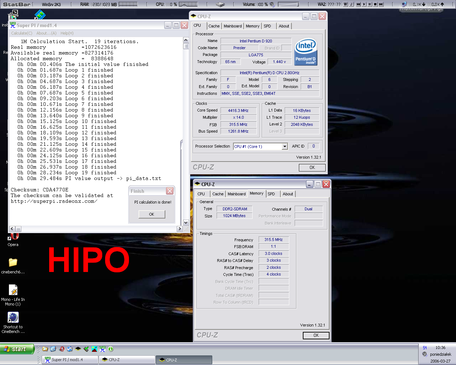
Task: Click the Winamp next track button in StatBar
Action: point(381,4)
